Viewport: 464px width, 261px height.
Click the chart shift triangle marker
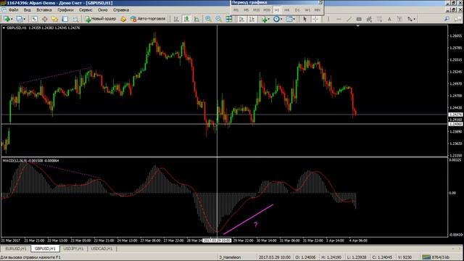(x=357, y=26)
